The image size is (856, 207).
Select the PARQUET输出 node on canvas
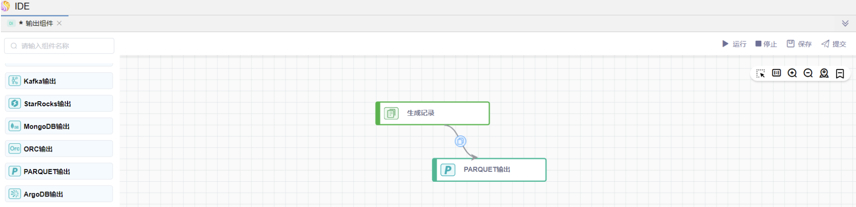coord(489,170)
